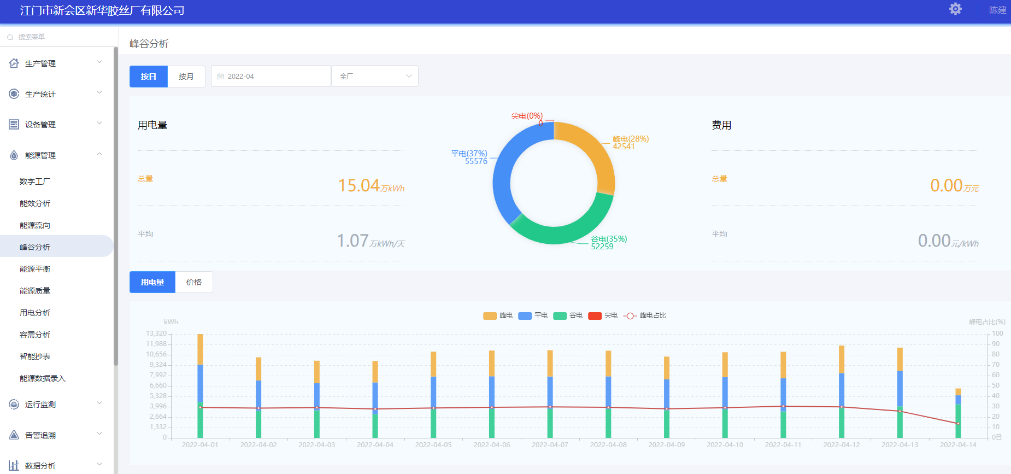Click the 平电 blue legend swatch
This screenshot has height=474, width=1011.
coord(525,316)
